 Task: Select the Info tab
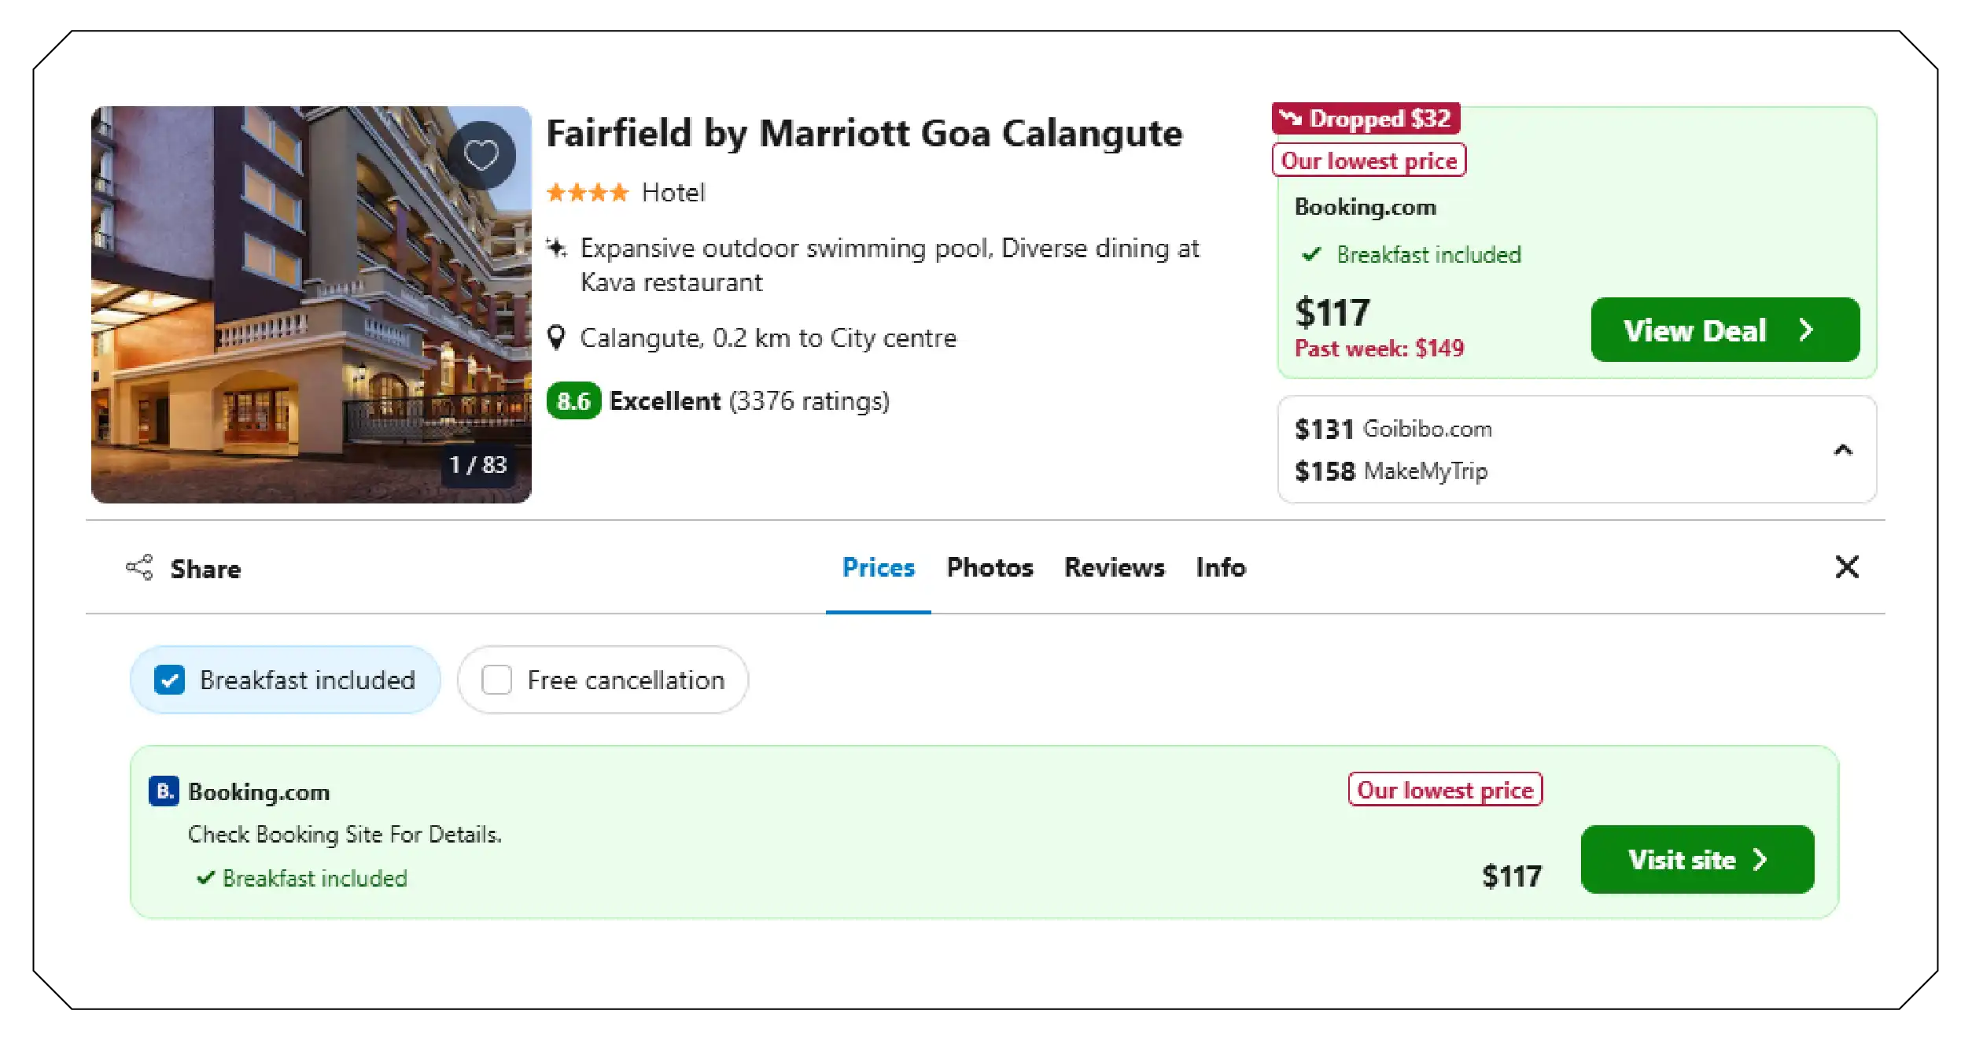pyautogui.click(x=1220, y=567)
